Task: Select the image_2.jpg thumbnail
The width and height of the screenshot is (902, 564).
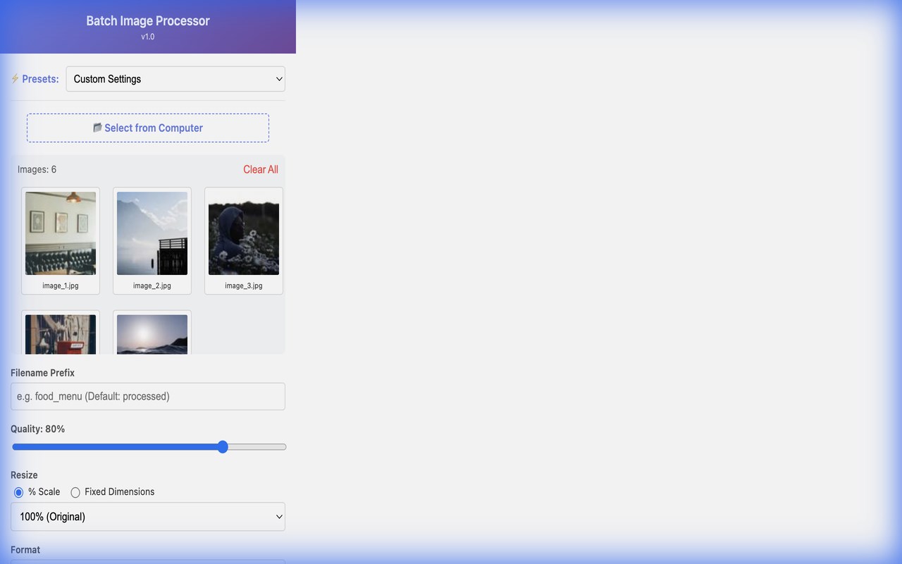Action: 152,233
